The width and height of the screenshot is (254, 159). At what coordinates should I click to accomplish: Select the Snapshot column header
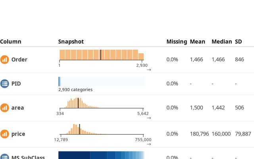click(71, 42)
